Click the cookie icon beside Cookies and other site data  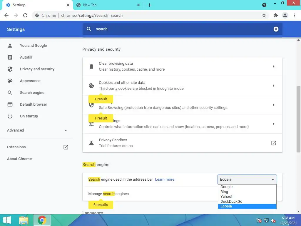coord(91,86)
